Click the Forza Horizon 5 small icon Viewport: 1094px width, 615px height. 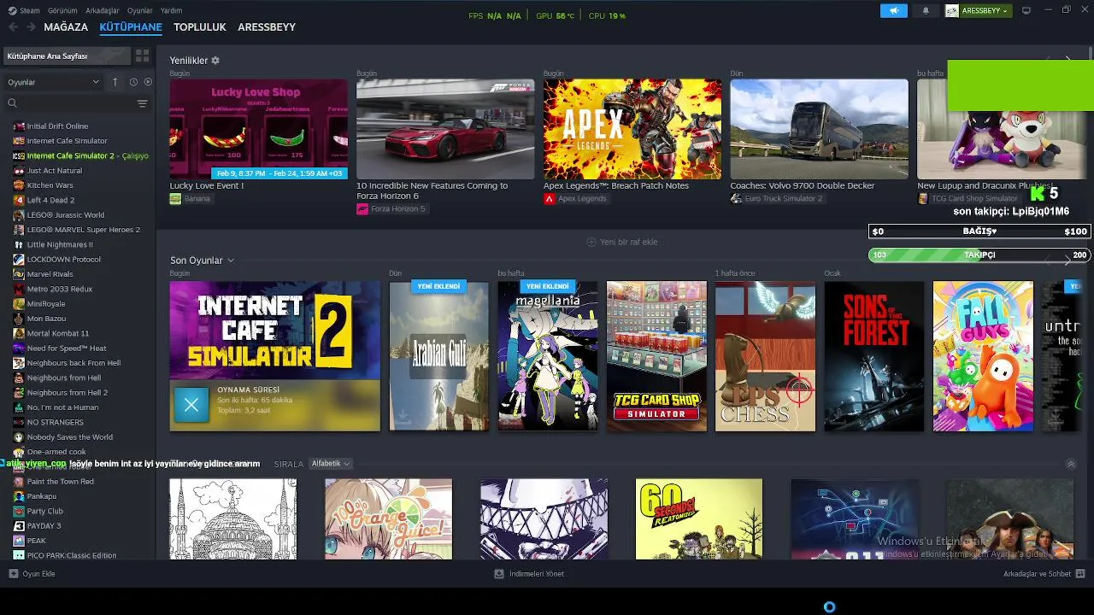(362, 208)
